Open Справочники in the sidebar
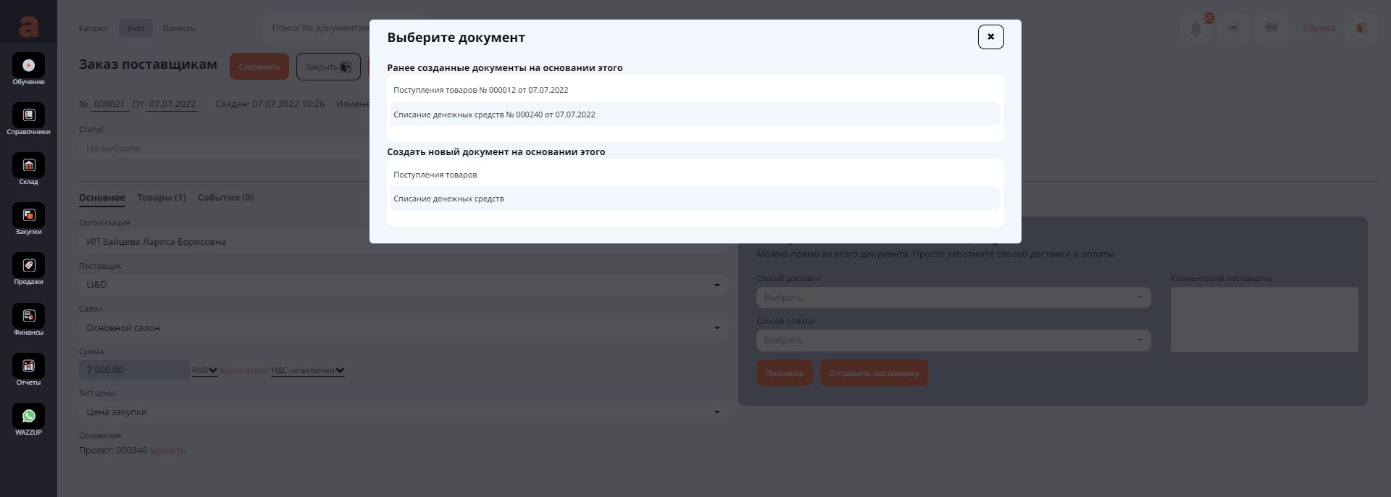1391x497 pixels. [x=28, y=116]
